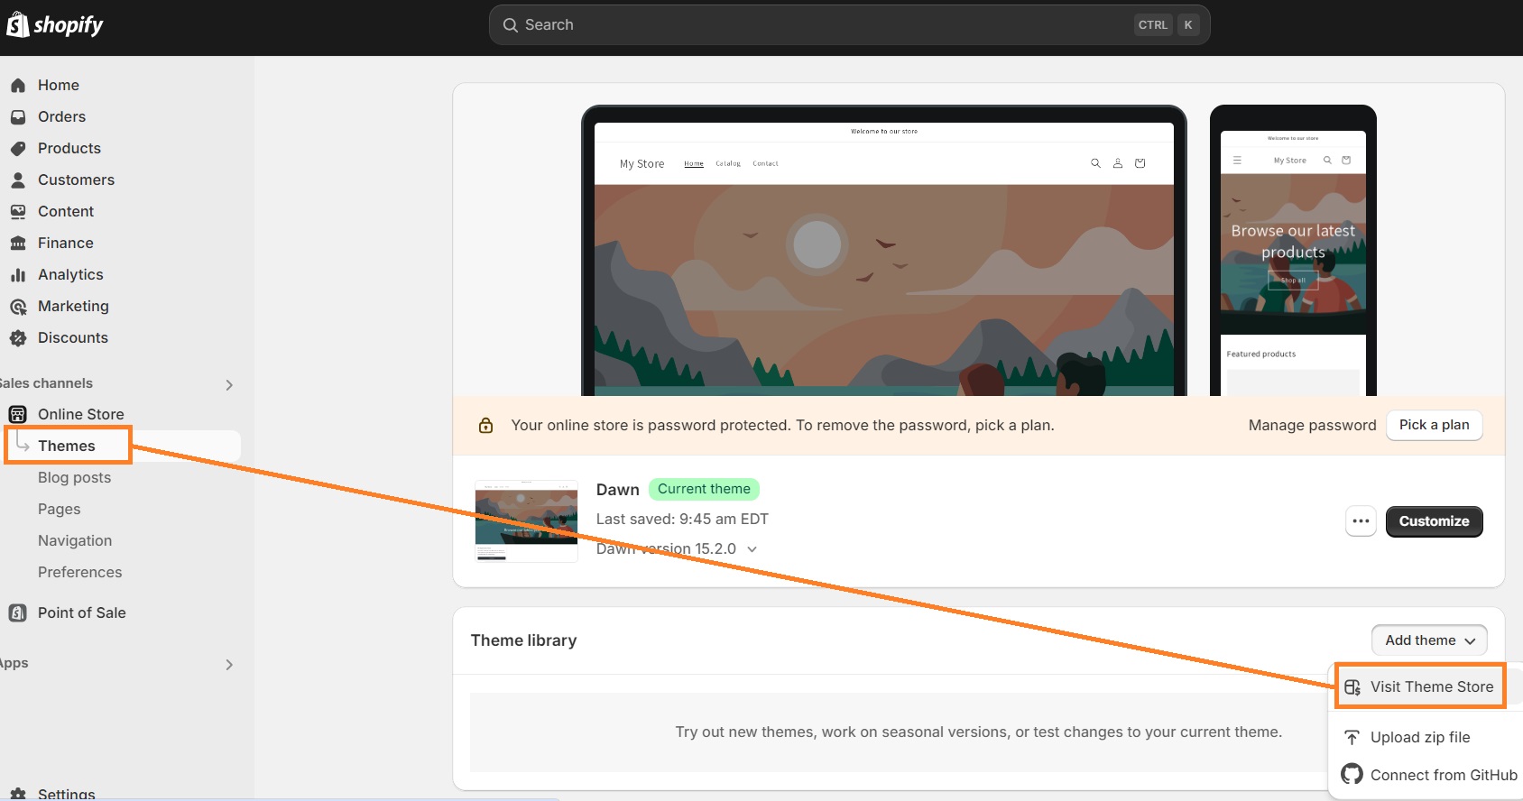1523x801 pixels.
Task: Click the Visit Theme Store icon
Action: point(1352,687)
